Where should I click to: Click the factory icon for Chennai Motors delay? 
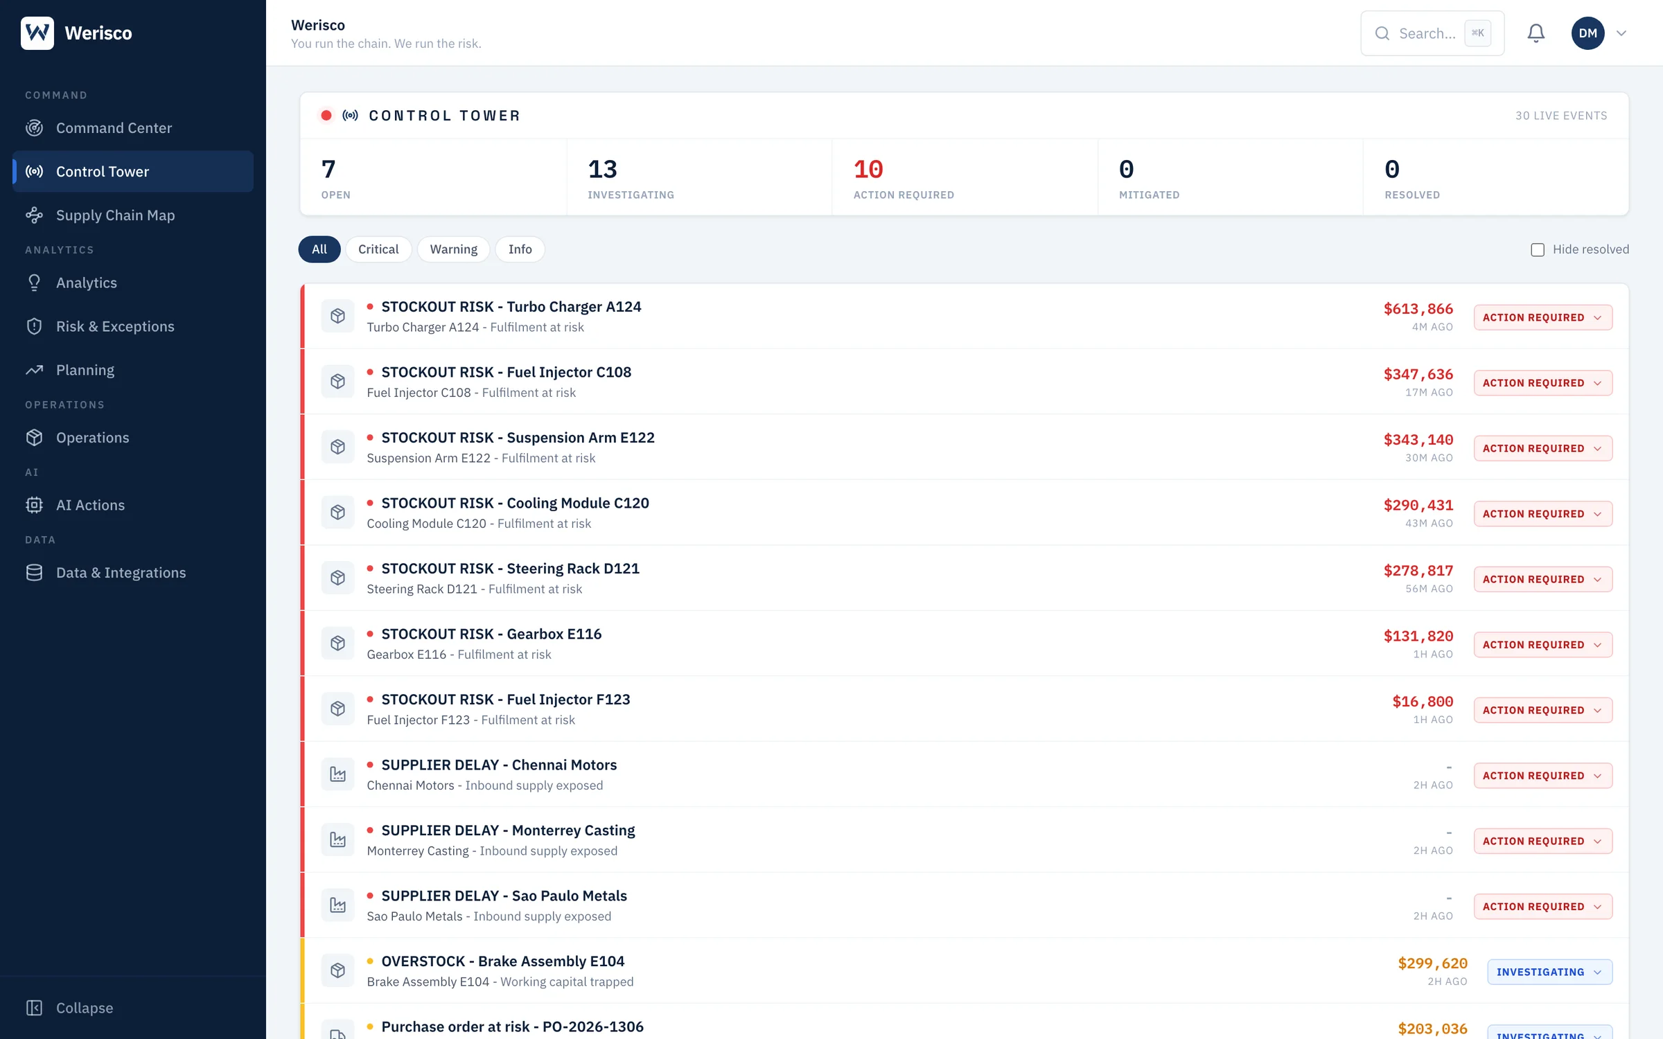[x=337, y=774]
